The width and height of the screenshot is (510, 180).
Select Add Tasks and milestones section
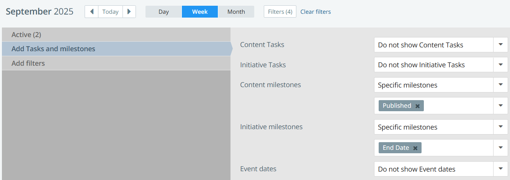[x=116, y=49]
